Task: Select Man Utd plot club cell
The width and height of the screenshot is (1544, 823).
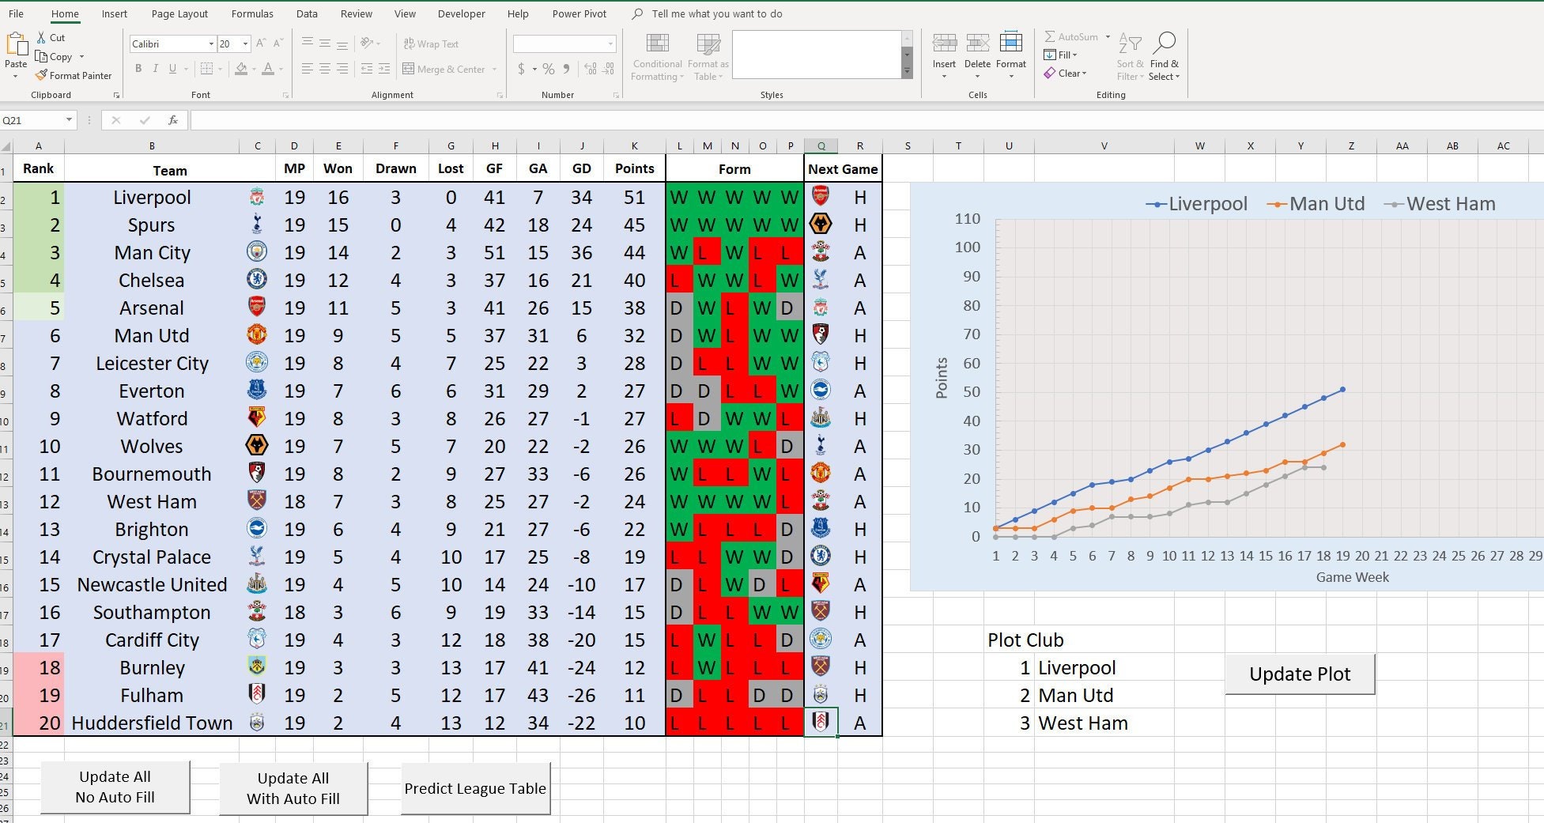Action: [1104, 695]
